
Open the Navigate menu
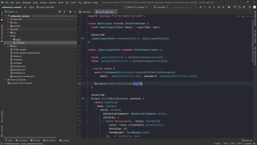click(x=27, y=2)
